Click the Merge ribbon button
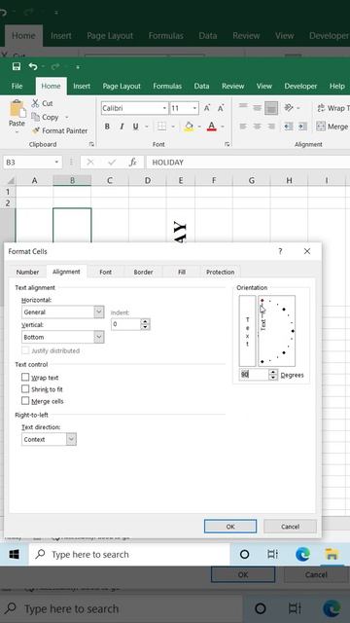The width and height of the screenshot is (350, 623). (x=332, y=127)
